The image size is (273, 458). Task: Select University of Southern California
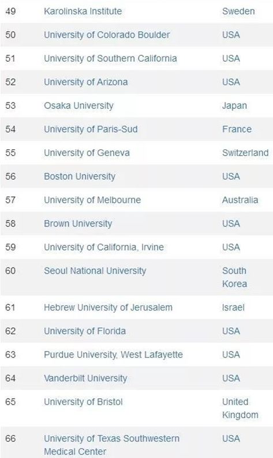[x=110, y=58]
